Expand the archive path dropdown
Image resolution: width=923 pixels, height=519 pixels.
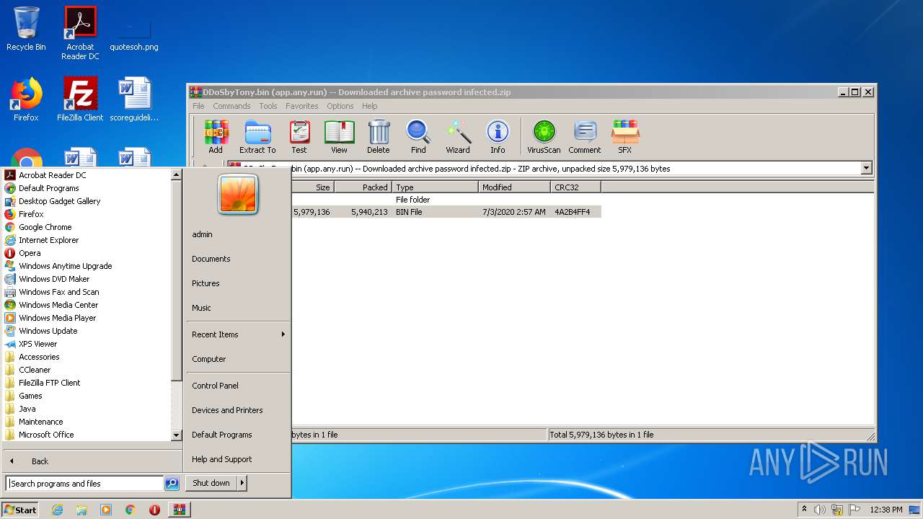(x=866, y=169)
